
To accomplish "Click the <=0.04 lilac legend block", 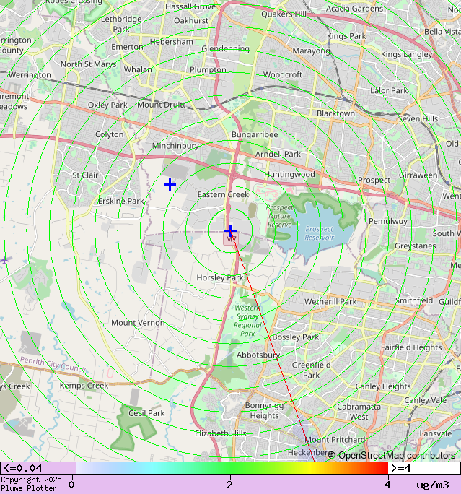I will click(38, 468).
